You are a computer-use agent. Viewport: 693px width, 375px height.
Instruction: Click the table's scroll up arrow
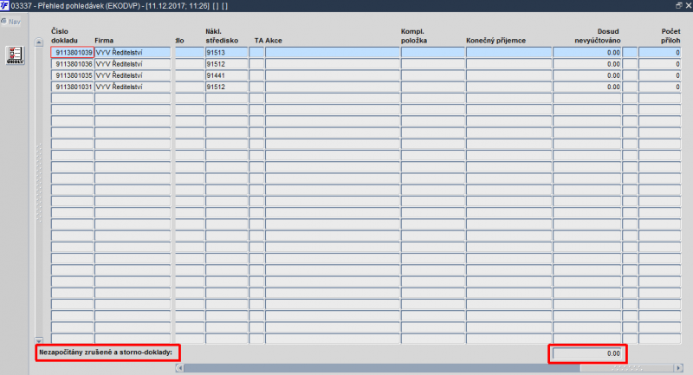[x=39, y=42]
